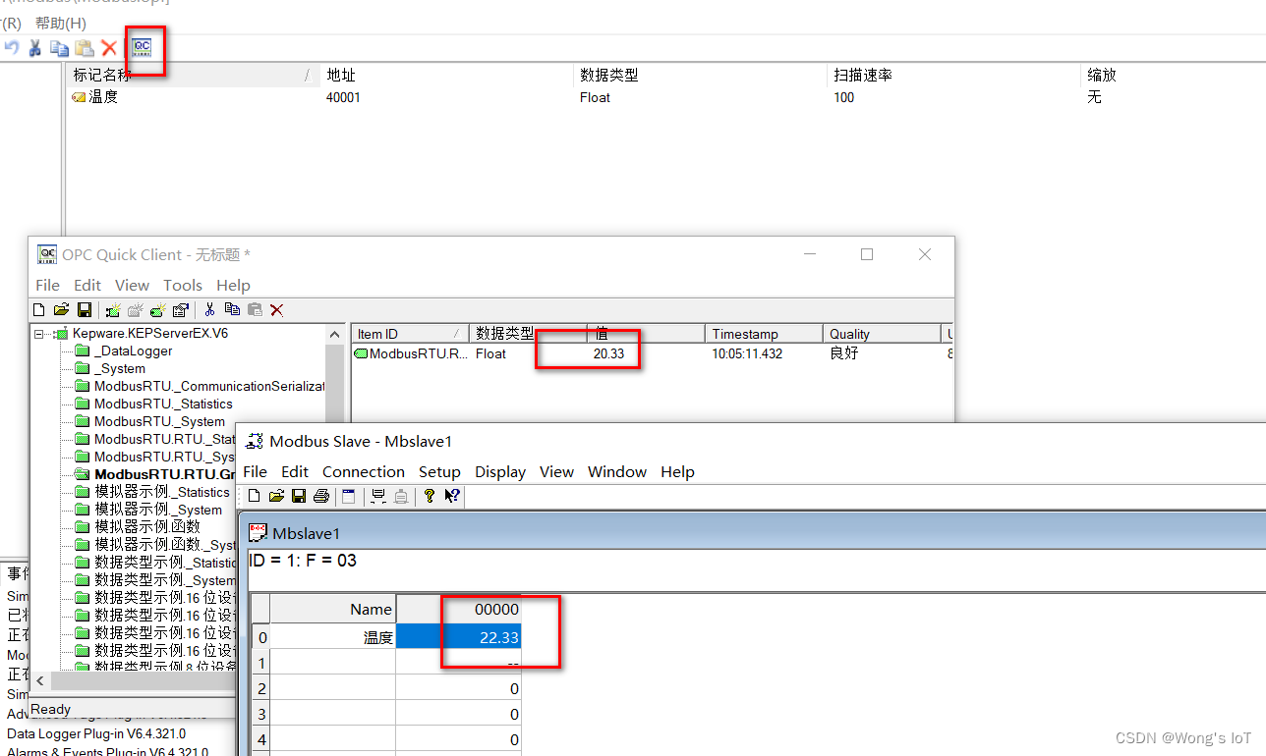The height and width of the screenshot is (756, 1266).
Task: Select 模拟器示例._Statistics group
Action: [162, 492]
